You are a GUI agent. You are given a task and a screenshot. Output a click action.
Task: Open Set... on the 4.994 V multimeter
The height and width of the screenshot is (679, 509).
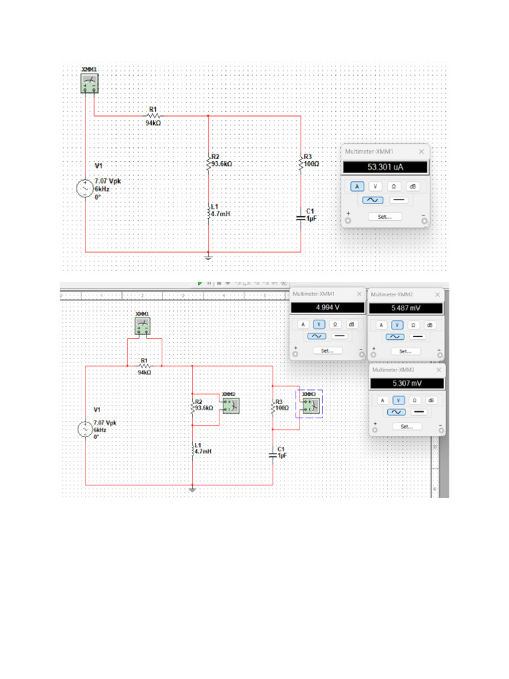[327, 351]
